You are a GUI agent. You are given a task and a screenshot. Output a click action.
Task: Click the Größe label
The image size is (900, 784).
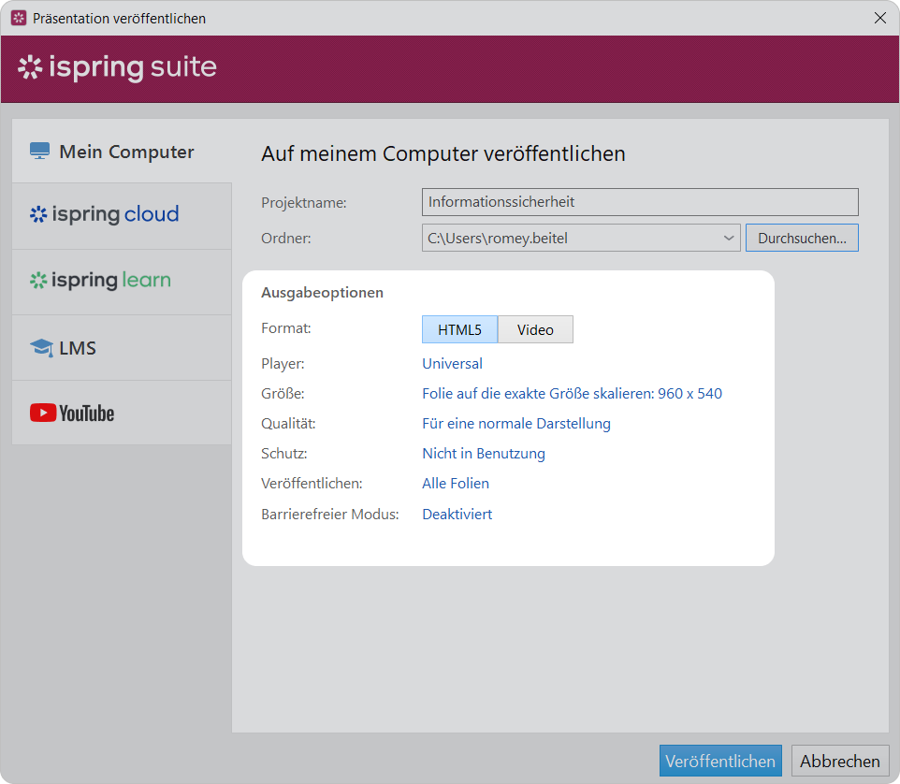283,394
